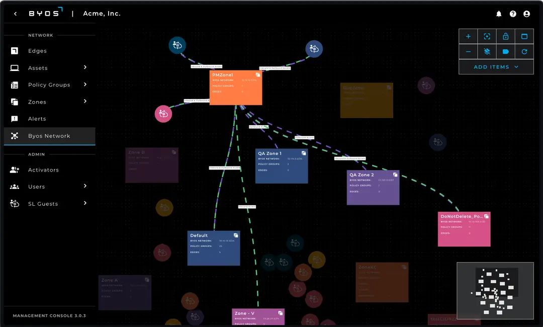Click the SL Guests sidebar icon
This screenshot has height=327, width=543.
[15, 204]
